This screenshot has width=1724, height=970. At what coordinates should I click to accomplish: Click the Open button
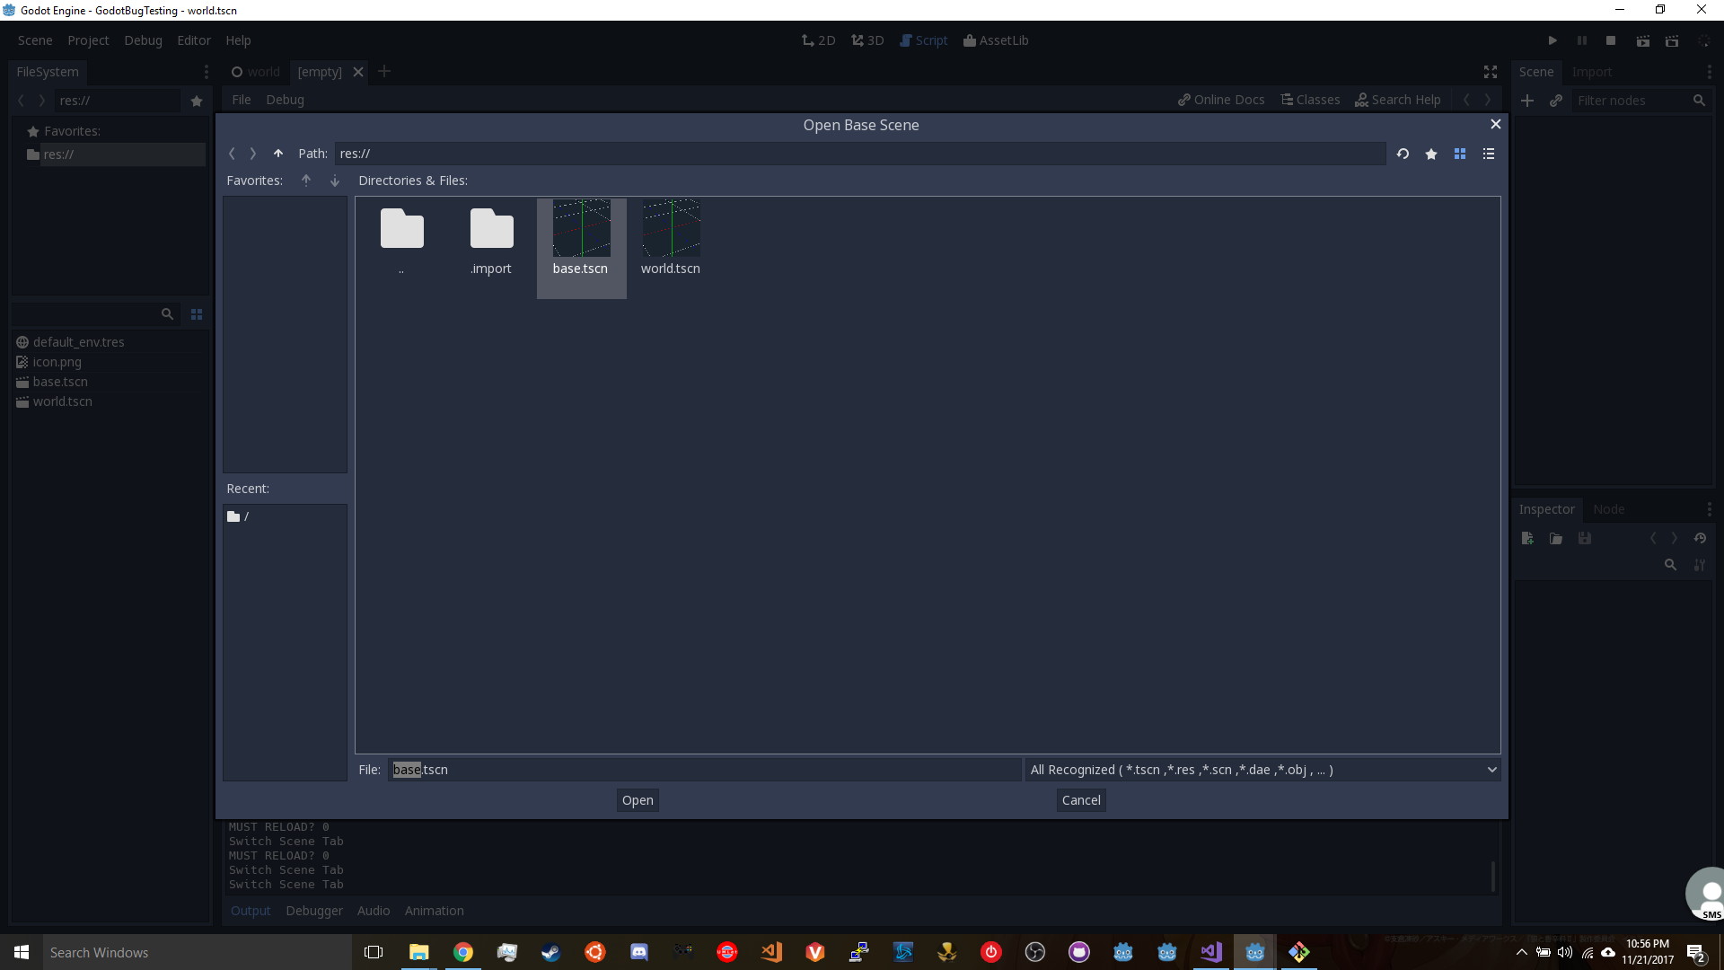point(638,799)
